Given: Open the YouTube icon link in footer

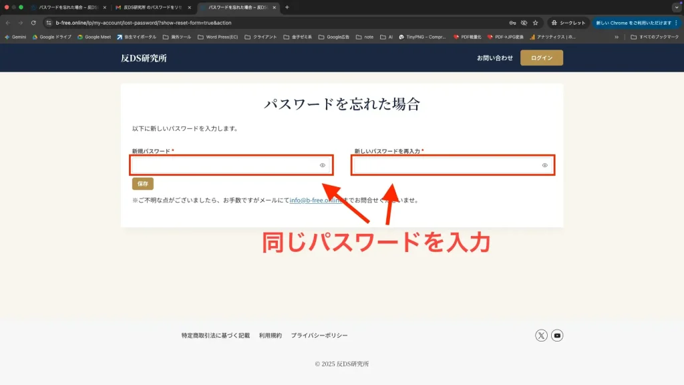Looking at the screenshot, I should [x=557, y=336].
